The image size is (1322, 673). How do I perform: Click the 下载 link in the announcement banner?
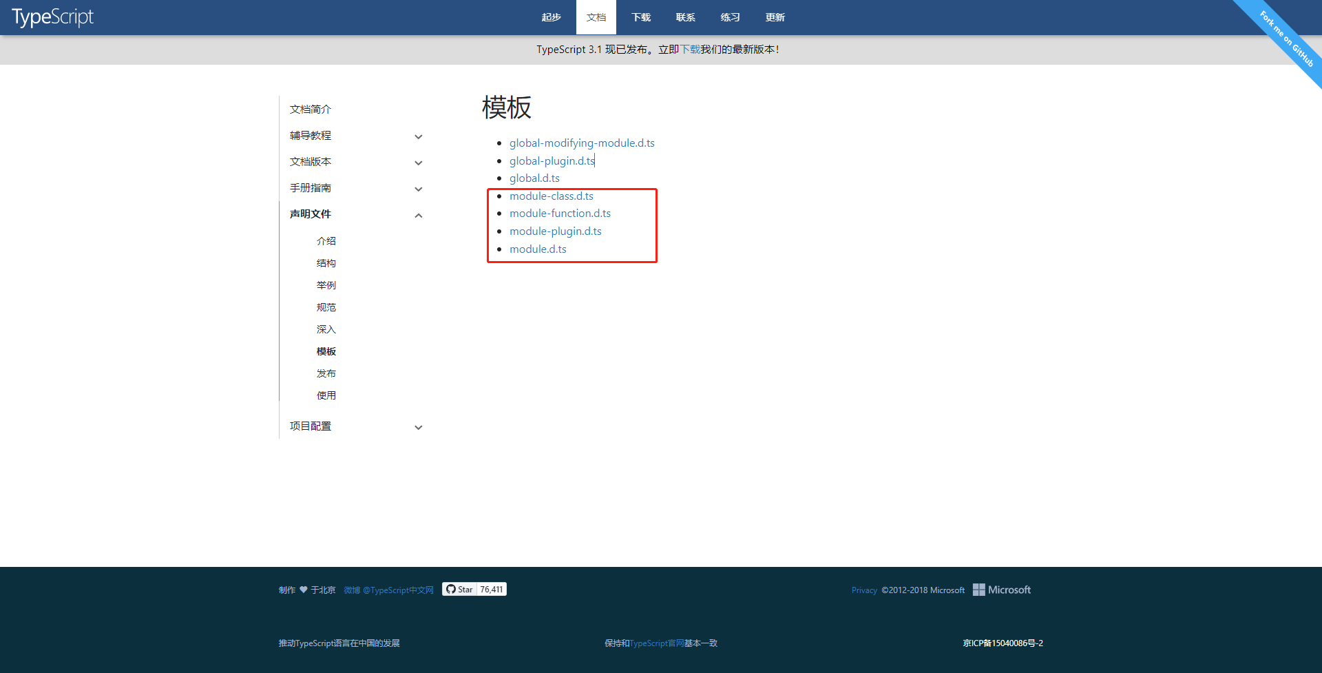pos(691,50)
